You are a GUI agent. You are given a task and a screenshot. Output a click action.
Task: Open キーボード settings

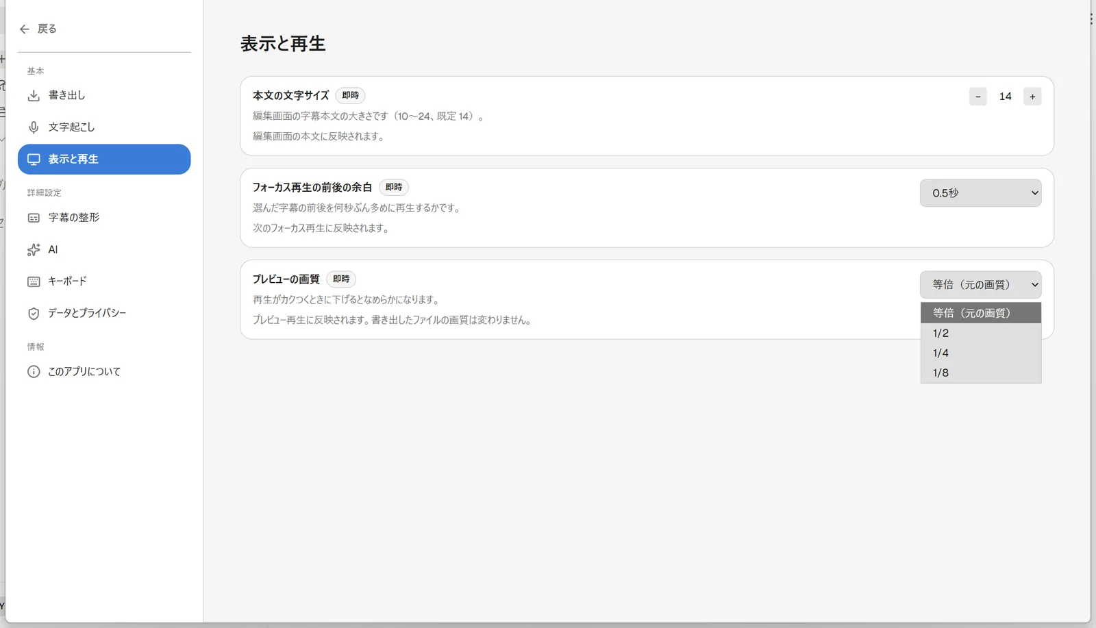(x=104, y=281)
